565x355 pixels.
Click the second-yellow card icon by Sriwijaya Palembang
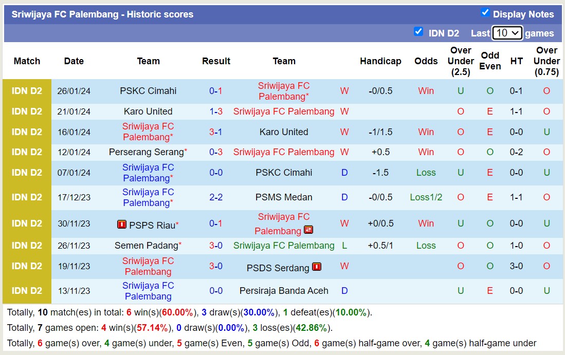[x=308, y=230]
